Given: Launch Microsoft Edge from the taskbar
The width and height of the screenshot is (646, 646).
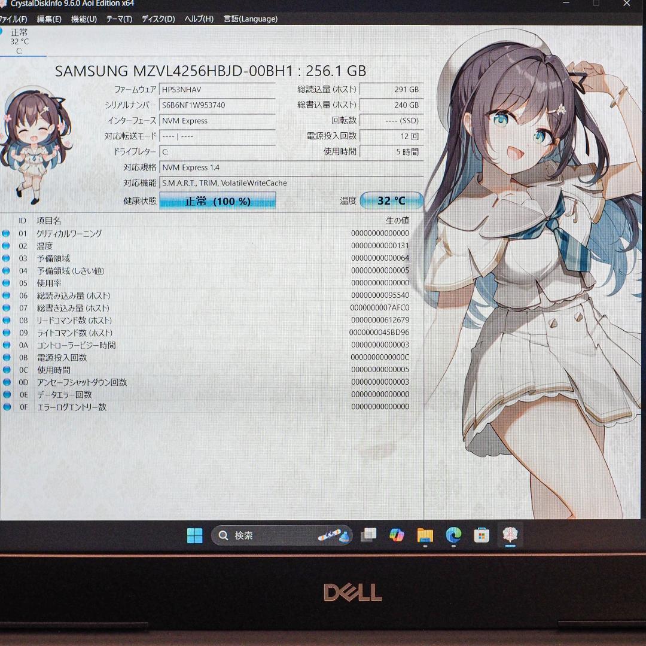Looking at the screenshot, I should (453, 535).
